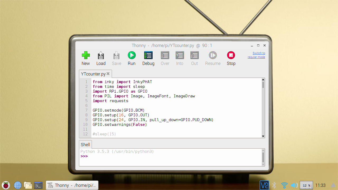
Task: Click the Shell vertical scrollbar thumb
Action: point(263,157)
